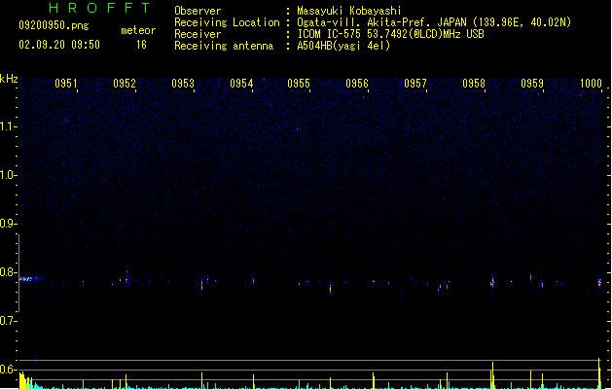This screenshot has height=389, width=612.
Task: Click the 0957 time marker
Action: tap(415, 84)
